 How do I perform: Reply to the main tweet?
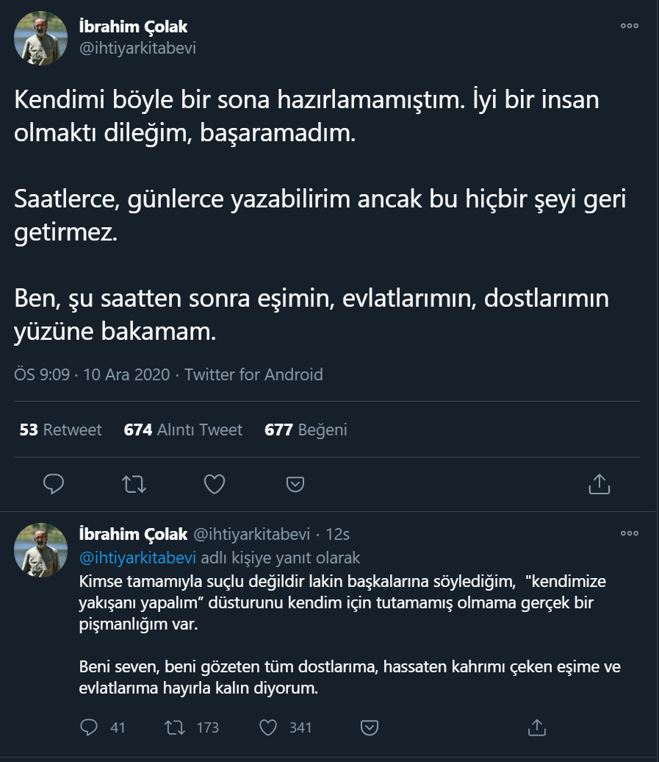pyautogui.click(x=54, y=484)
